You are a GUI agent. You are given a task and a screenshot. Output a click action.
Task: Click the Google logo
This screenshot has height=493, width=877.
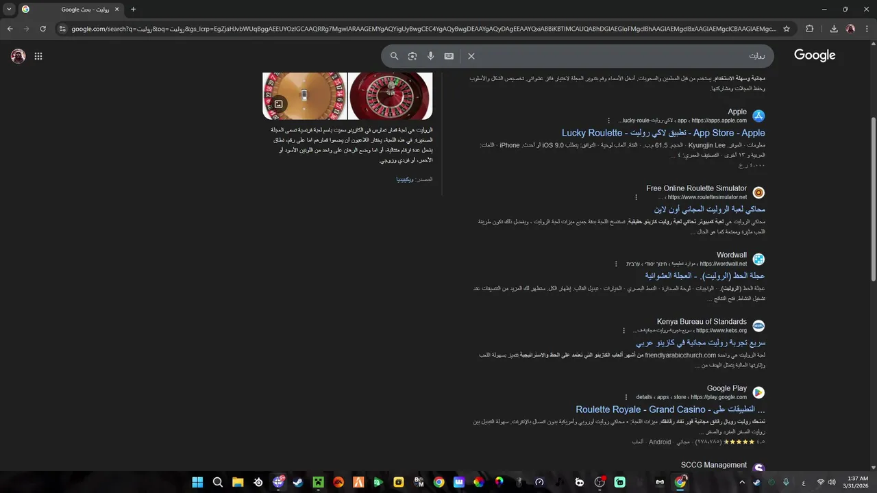point(815,55)
